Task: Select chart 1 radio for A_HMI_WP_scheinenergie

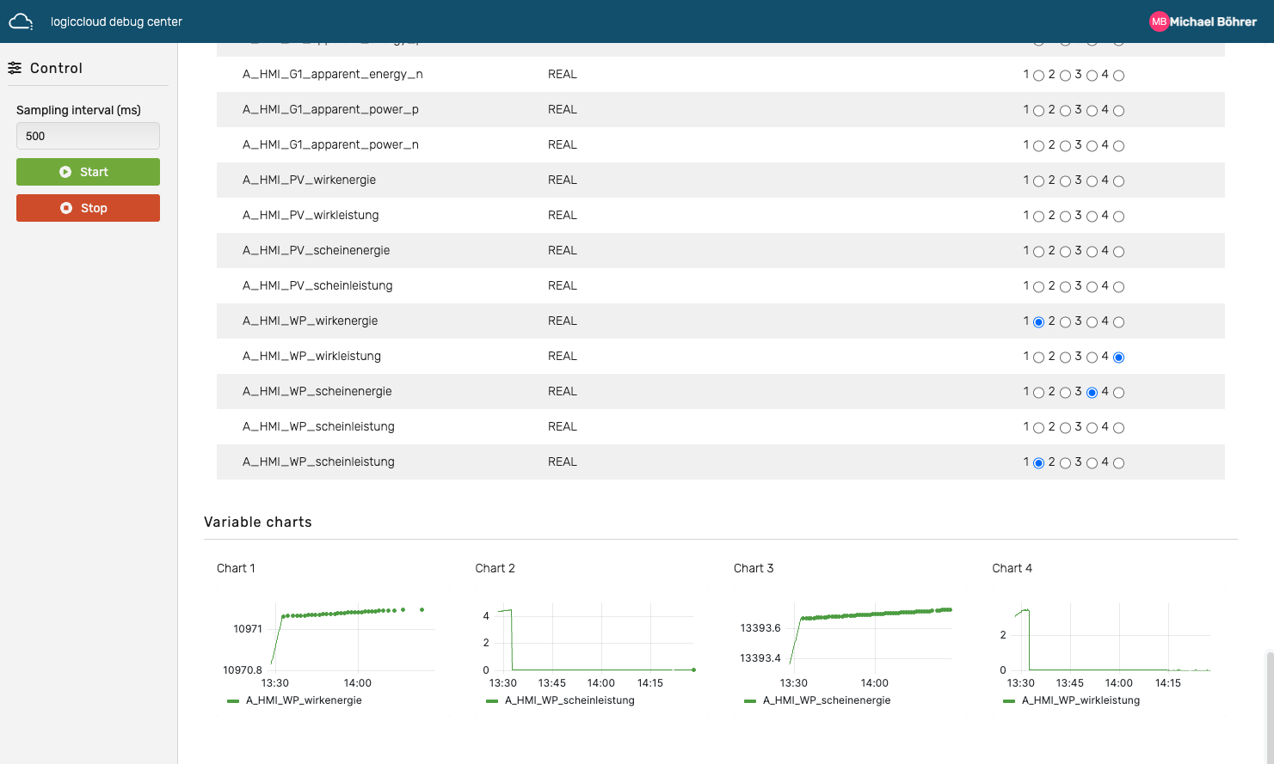Action: click(1038, 393)
